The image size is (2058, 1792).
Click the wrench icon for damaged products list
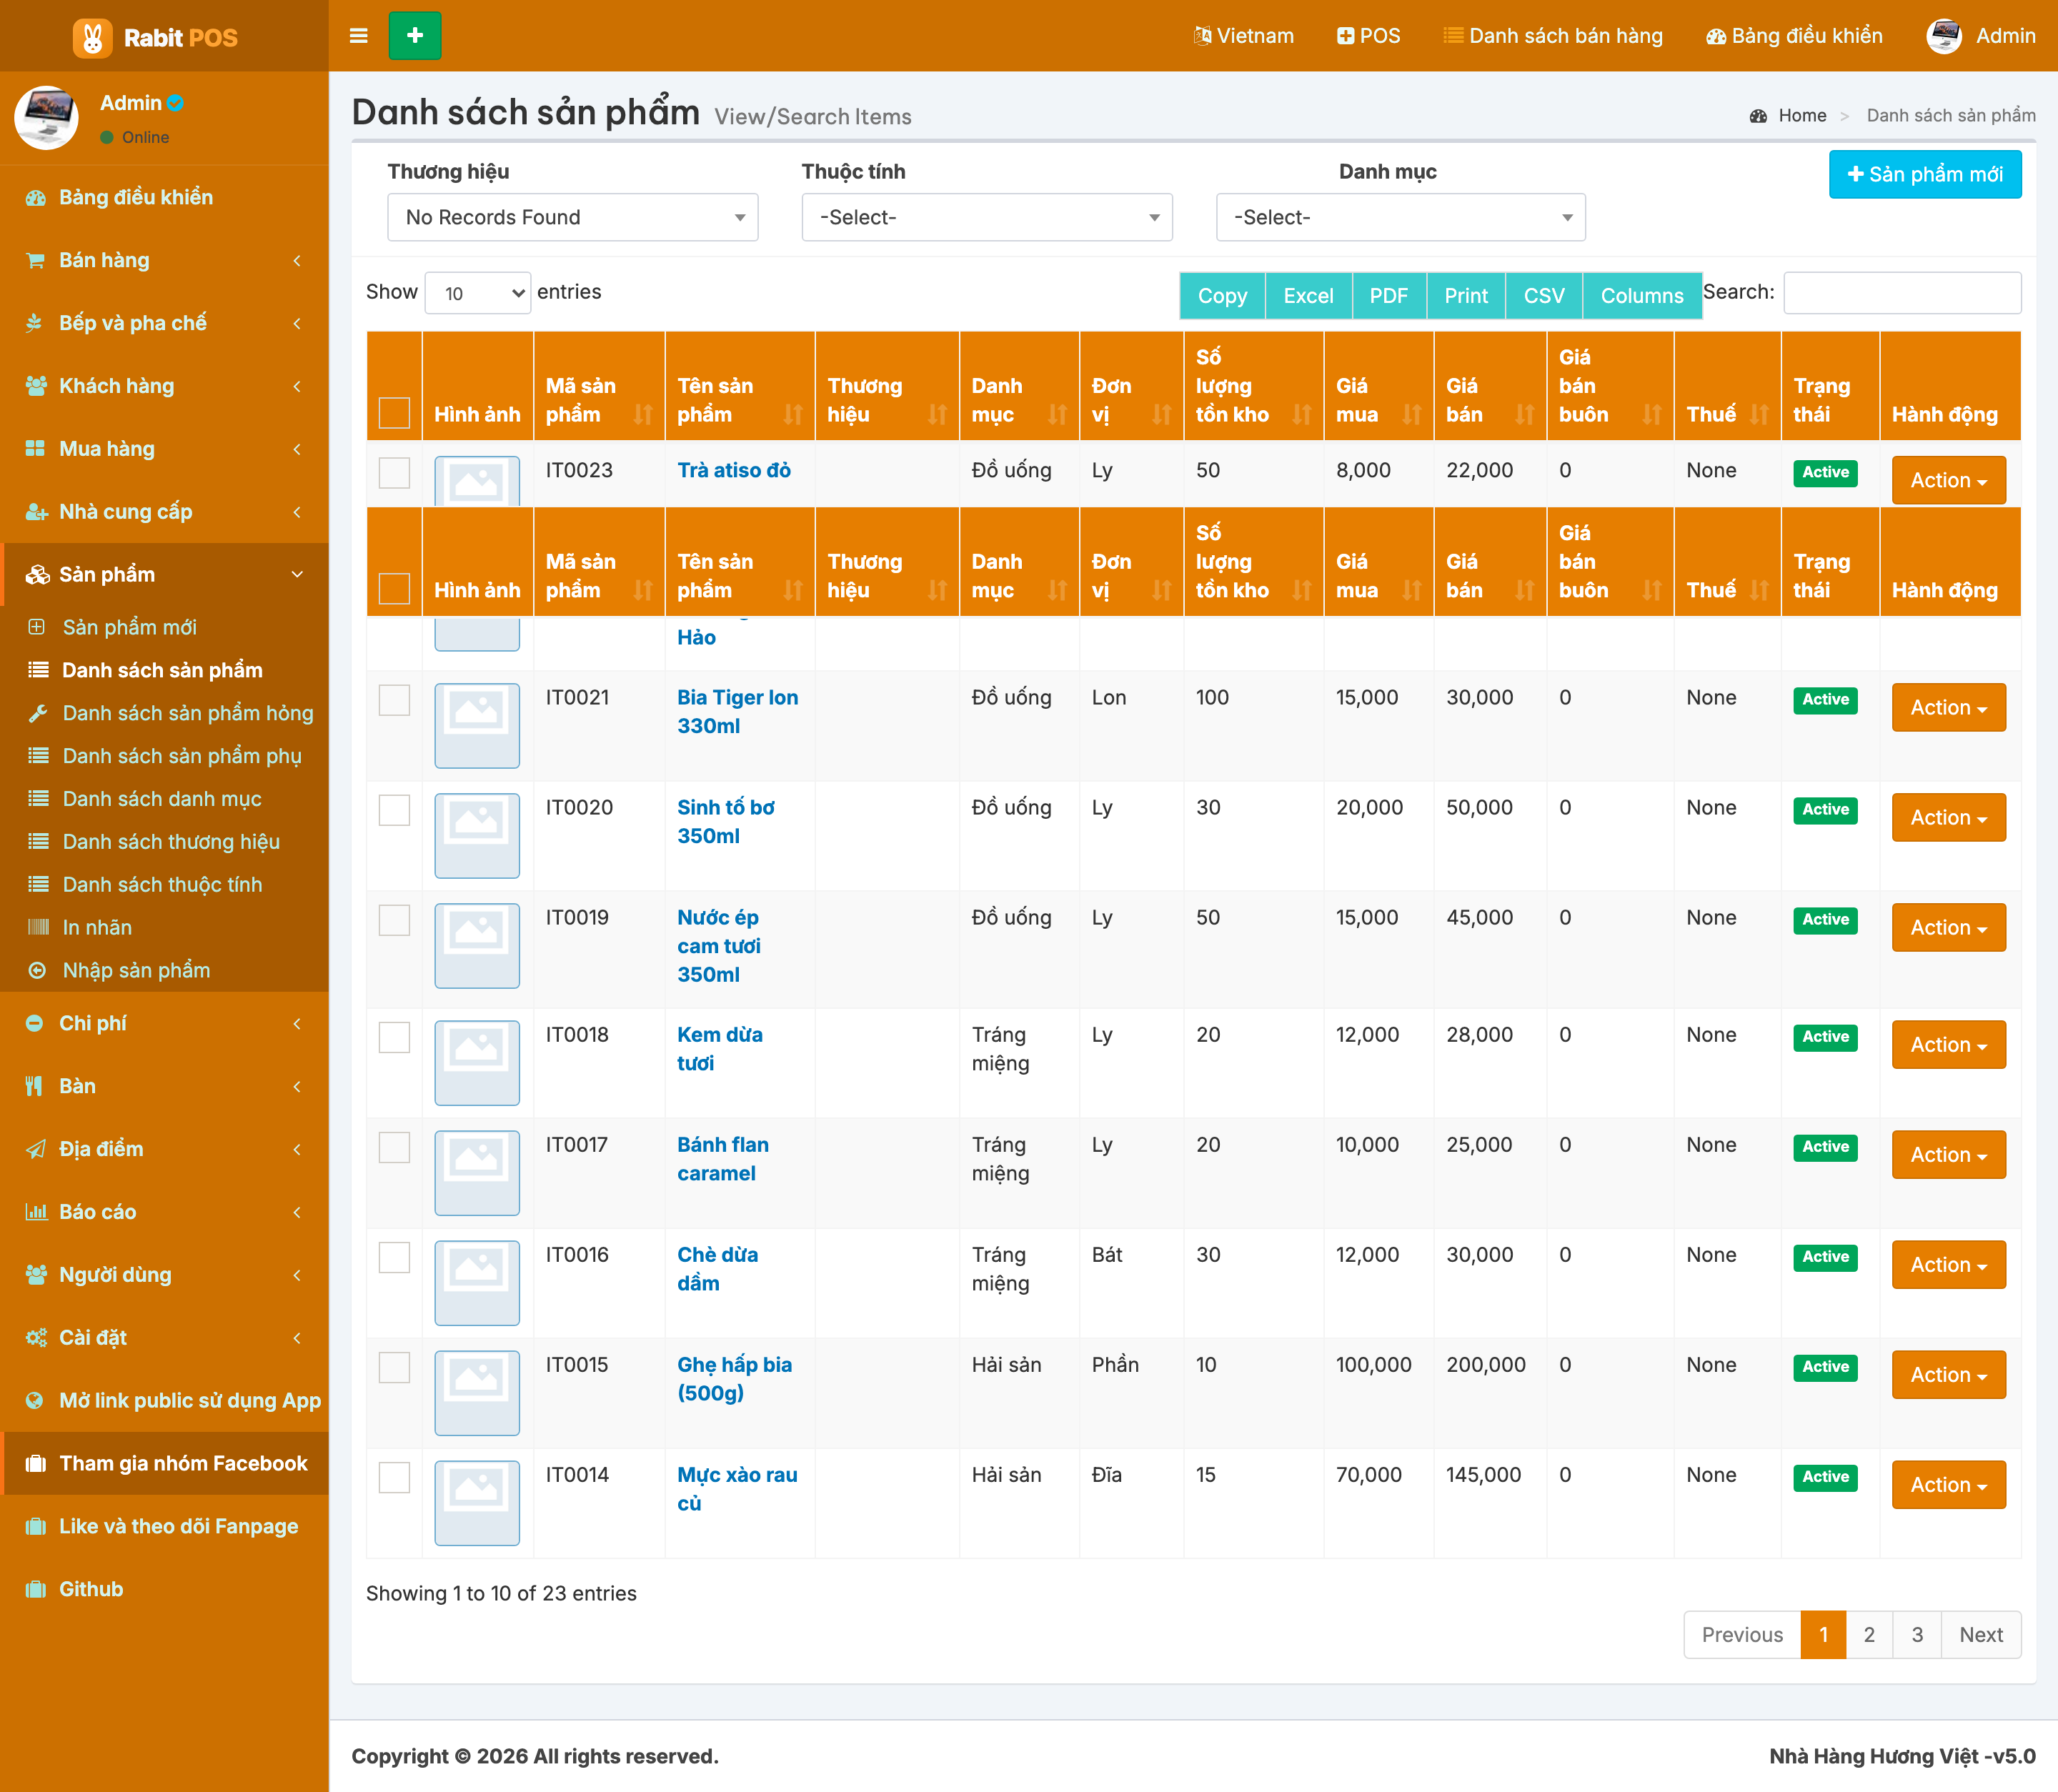click(x=38, y=713)
